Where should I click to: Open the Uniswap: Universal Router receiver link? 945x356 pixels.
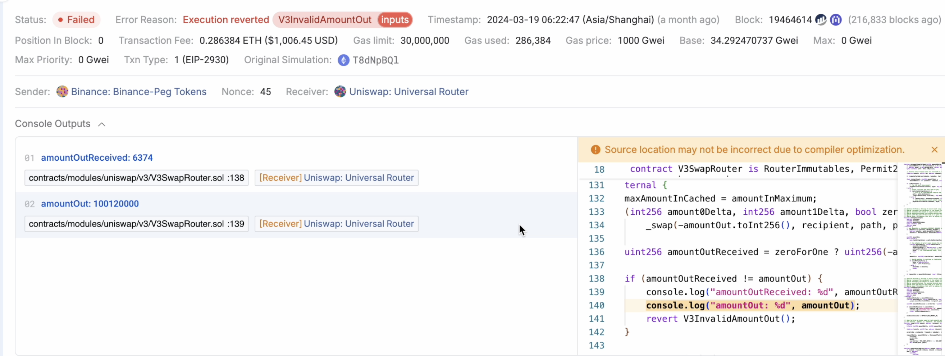pos(408,91)
